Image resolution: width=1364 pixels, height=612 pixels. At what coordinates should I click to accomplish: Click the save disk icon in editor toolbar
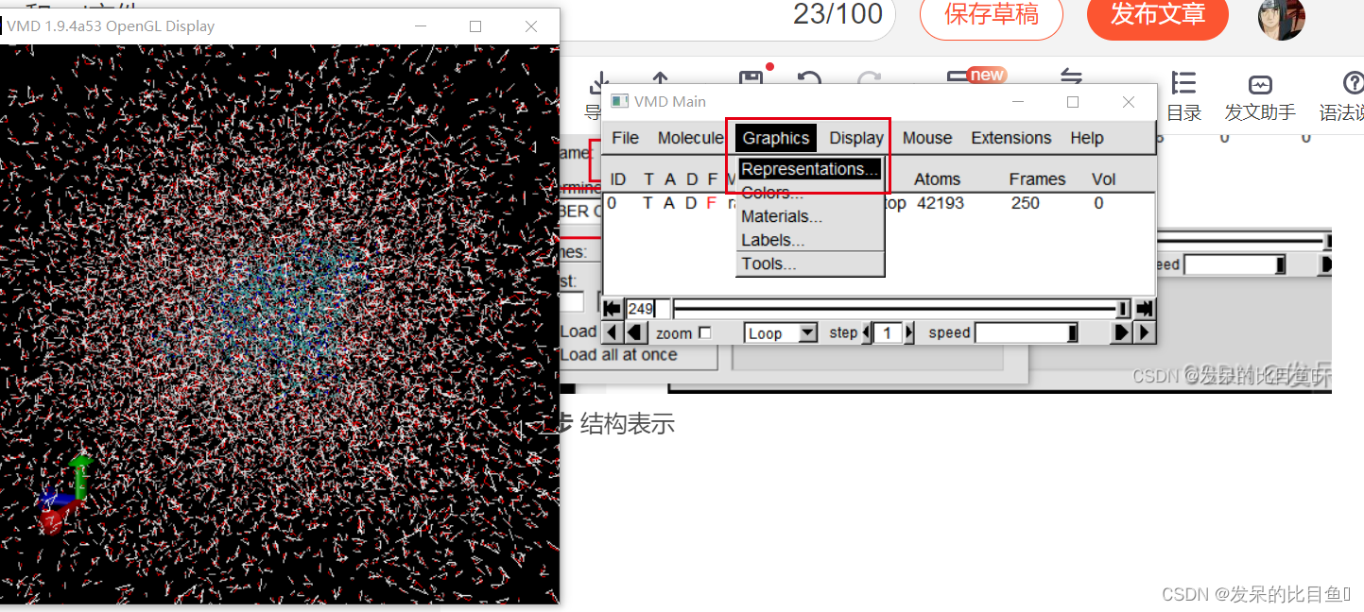(x=751, y=79)
